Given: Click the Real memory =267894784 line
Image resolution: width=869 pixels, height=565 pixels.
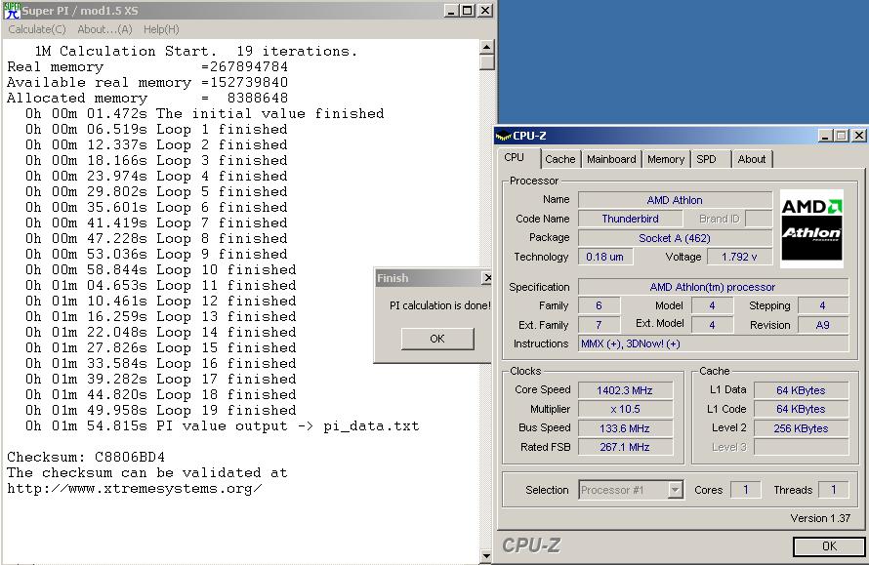Looking at the screenshot, I should pyautogui.click(x=147, y=67).
